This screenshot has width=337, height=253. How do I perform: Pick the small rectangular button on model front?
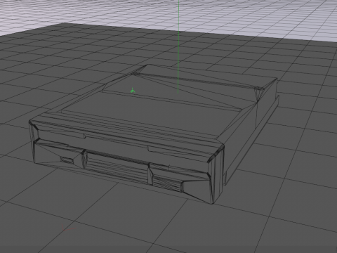tap(67, 160)
